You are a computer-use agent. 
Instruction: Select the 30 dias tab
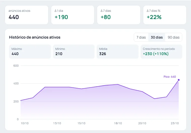[x=157, y=37]
